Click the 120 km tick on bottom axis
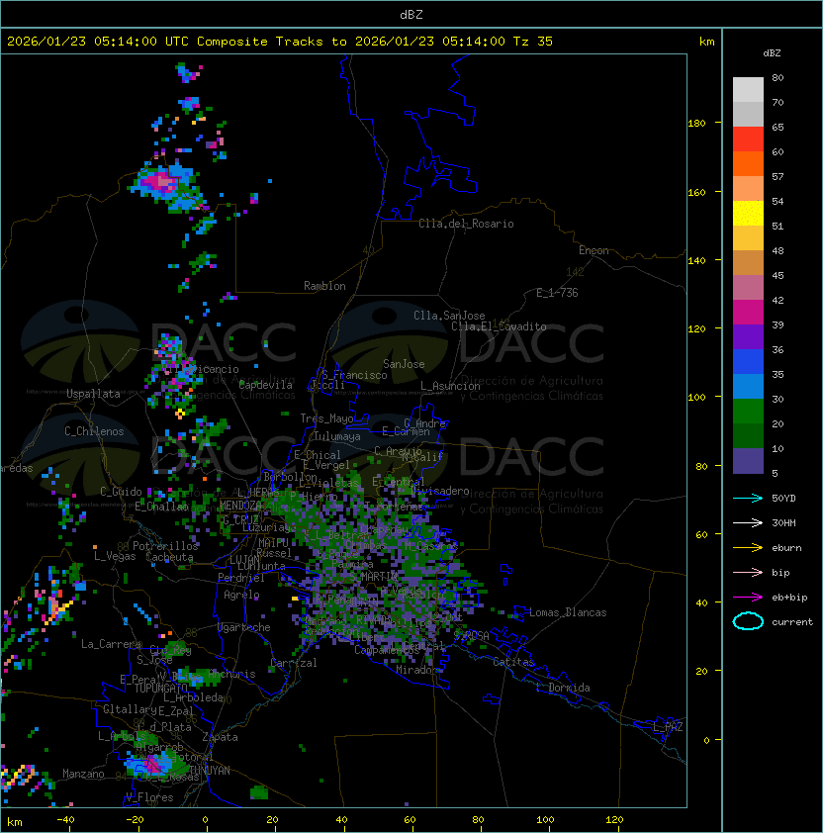823x833 pixels. (x=614, y=820)
